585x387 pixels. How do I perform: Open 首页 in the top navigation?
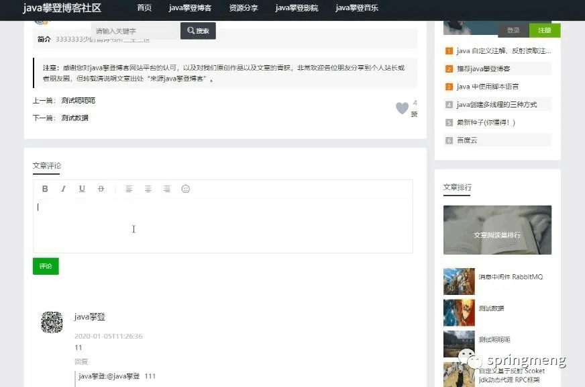[144, 8]
